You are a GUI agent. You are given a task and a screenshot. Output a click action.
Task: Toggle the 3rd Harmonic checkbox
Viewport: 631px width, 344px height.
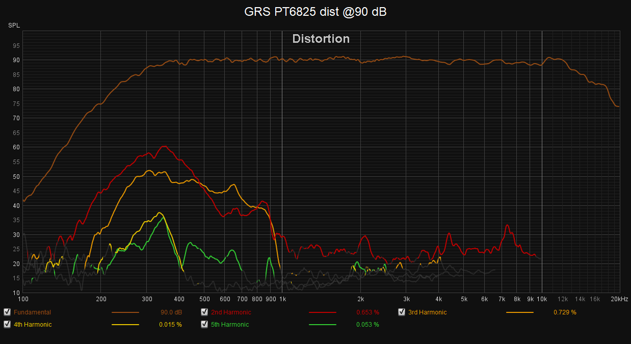click(x=402, y=312)
